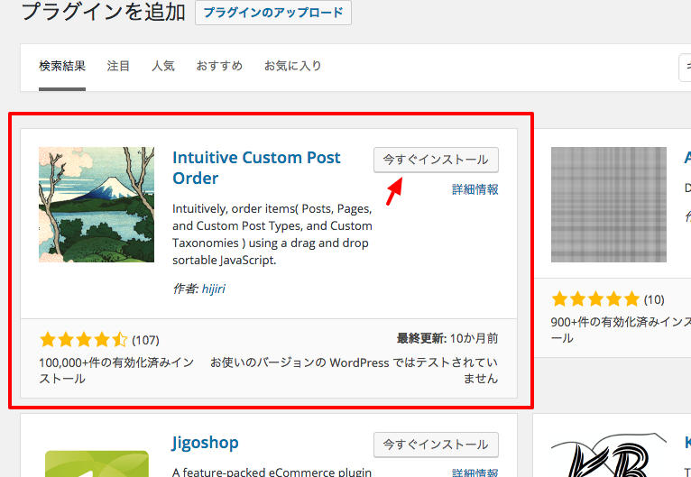Screen dimensions: 691x477
Task: Open the お気に入り tab
Action: point(292,67)
